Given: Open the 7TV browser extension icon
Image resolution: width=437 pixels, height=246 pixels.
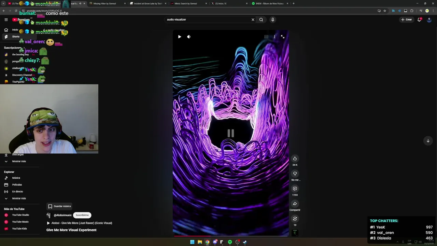Looking at the screenshot, I should (x=393, y=11).
